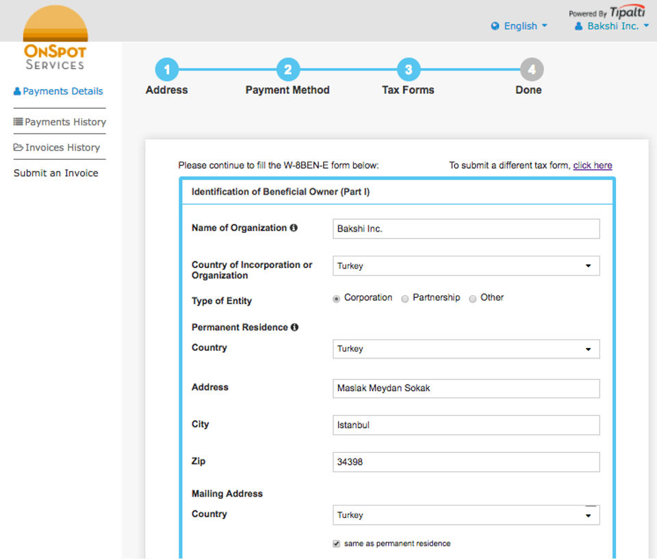Open Invoices History in sidebar

click(57, 147)
